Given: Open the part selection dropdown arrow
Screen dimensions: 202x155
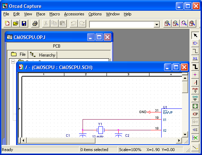Looking at the screenshot, I should pyautogui.click(x=157, y=24).
